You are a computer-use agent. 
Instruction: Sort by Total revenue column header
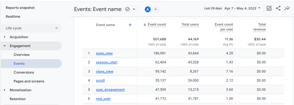(x=259, y=27)
